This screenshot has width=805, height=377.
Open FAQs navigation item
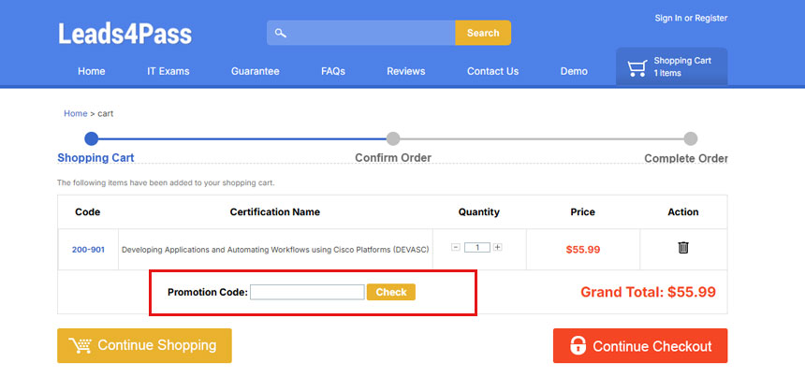333,71
